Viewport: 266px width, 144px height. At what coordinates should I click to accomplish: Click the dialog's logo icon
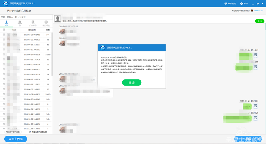tap(103, 48)
